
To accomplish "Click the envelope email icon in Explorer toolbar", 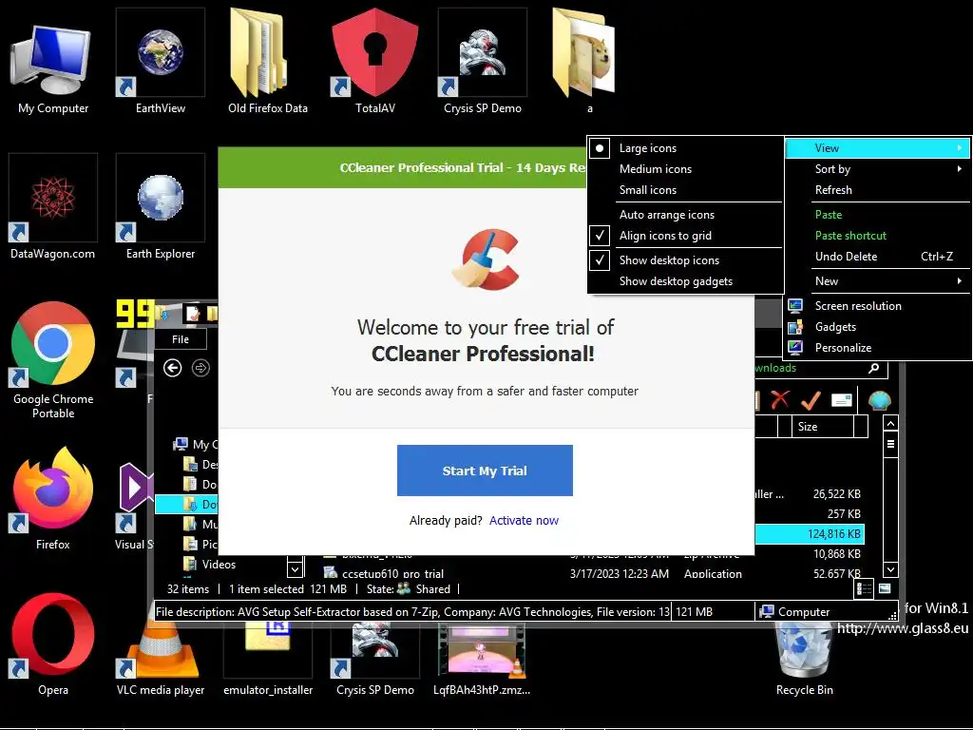I will [841, 400].
